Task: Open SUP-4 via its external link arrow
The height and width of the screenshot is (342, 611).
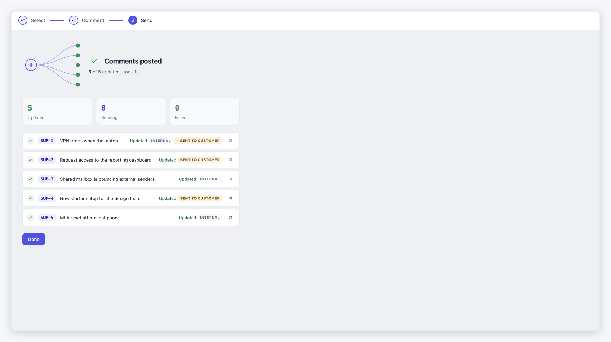Action: [x=231, y=198]
